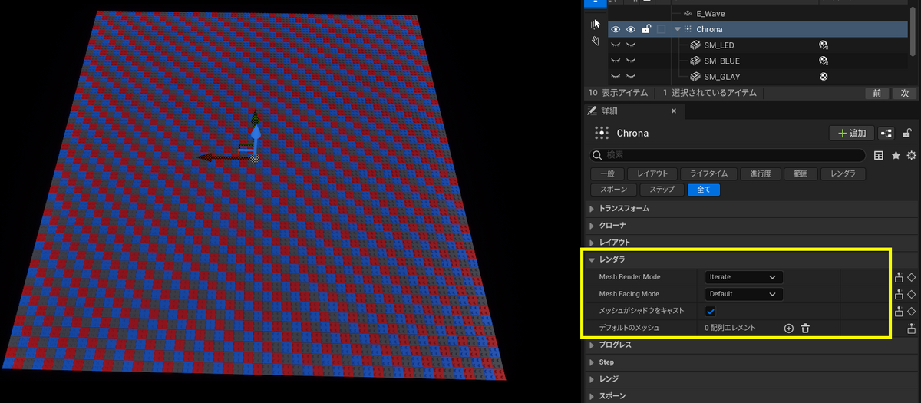Screen dimensions: 921x403
Task: Focus the 検索 search field
Action: pos(728,155)
